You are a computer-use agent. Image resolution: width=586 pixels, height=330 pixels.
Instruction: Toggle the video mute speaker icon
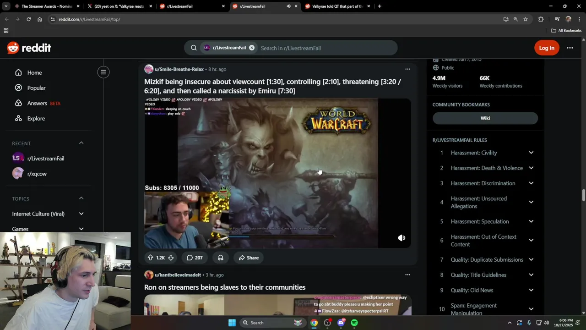[x=402, y=238]
